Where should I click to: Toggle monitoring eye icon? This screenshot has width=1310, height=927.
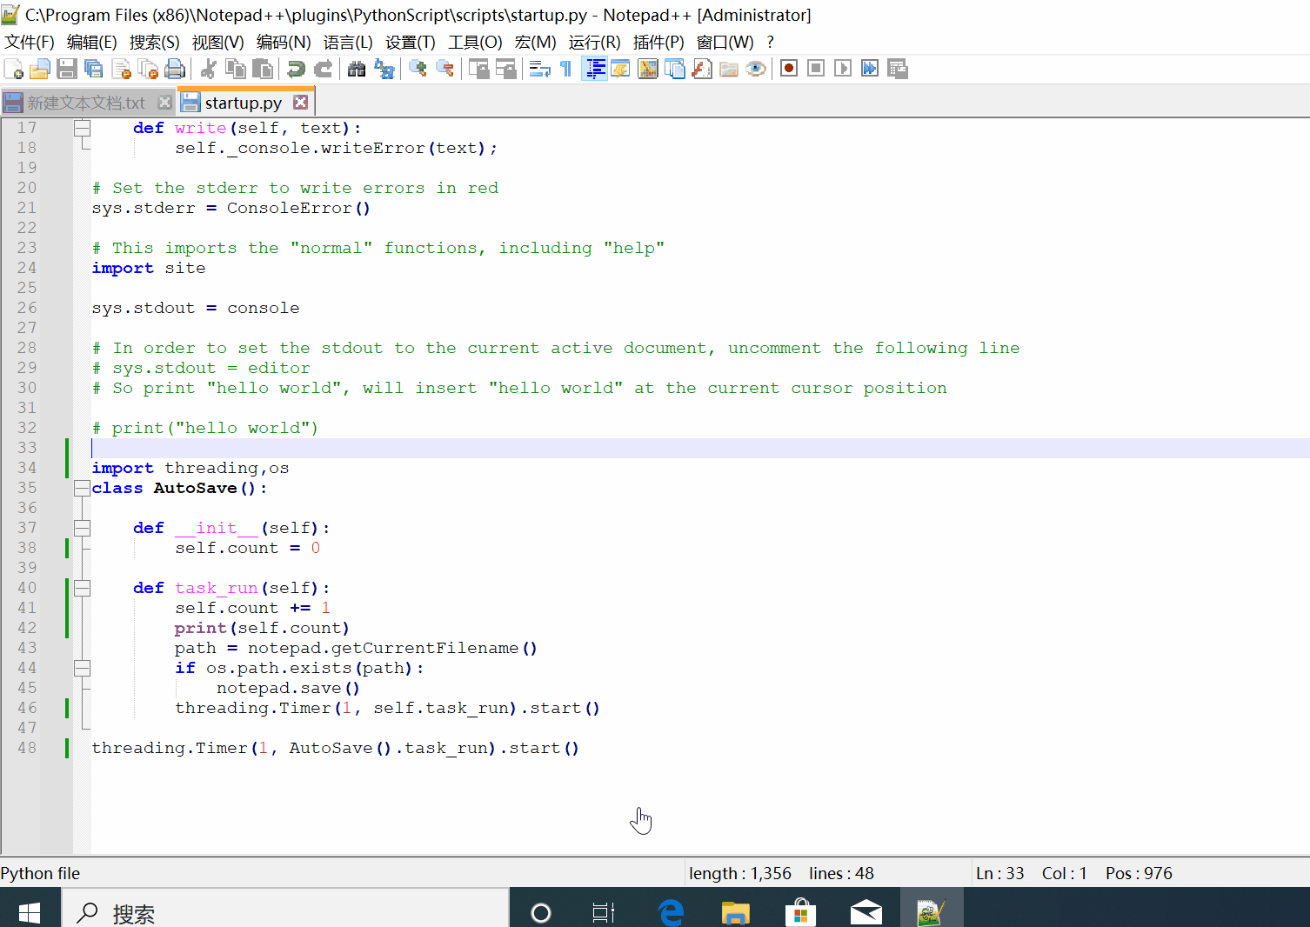point(756,69)
